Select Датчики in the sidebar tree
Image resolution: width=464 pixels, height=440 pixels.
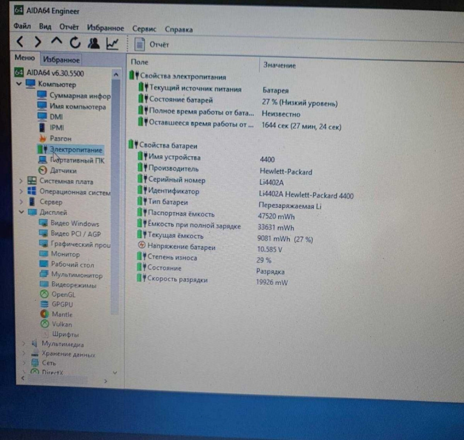coord(63,171)
